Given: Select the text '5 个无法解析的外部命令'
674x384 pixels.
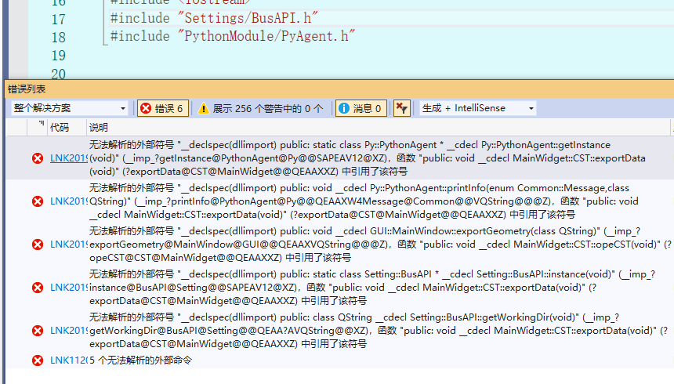Looking at the screenshot, I should click(140, 360).
